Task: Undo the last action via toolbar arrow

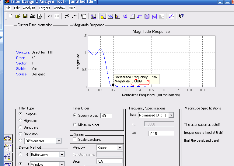Action: (50, 16)
